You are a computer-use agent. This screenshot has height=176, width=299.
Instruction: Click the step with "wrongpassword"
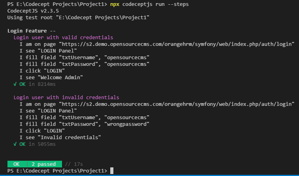coord(84,124)
